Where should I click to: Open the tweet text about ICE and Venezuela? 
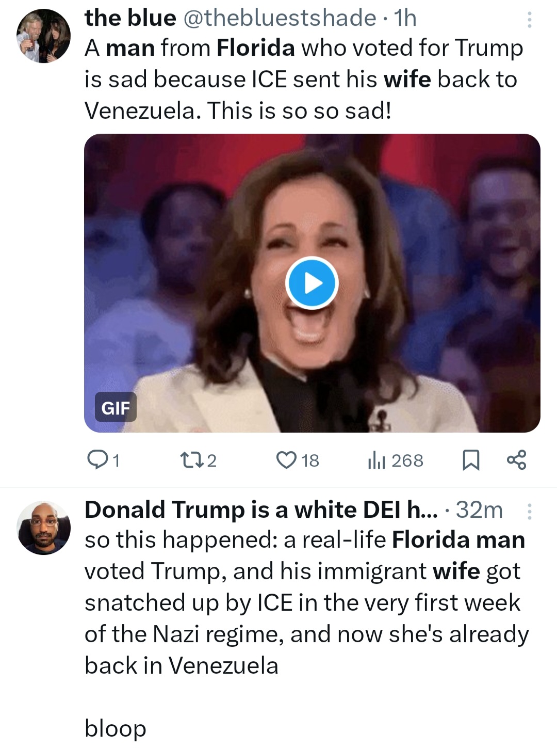(x=303, y=79)
